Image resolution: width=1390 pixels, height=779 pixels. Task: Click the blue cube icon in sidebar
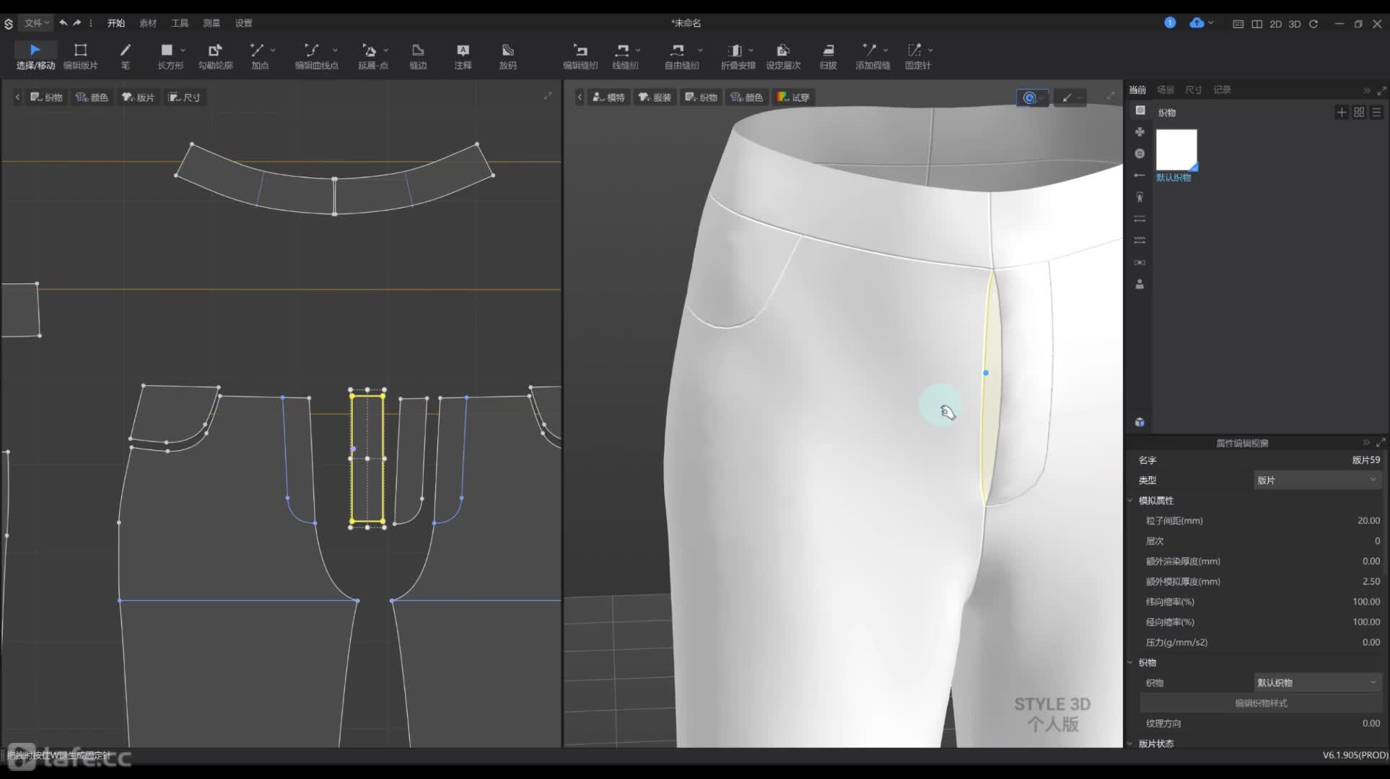click(x=1140, y=422)
